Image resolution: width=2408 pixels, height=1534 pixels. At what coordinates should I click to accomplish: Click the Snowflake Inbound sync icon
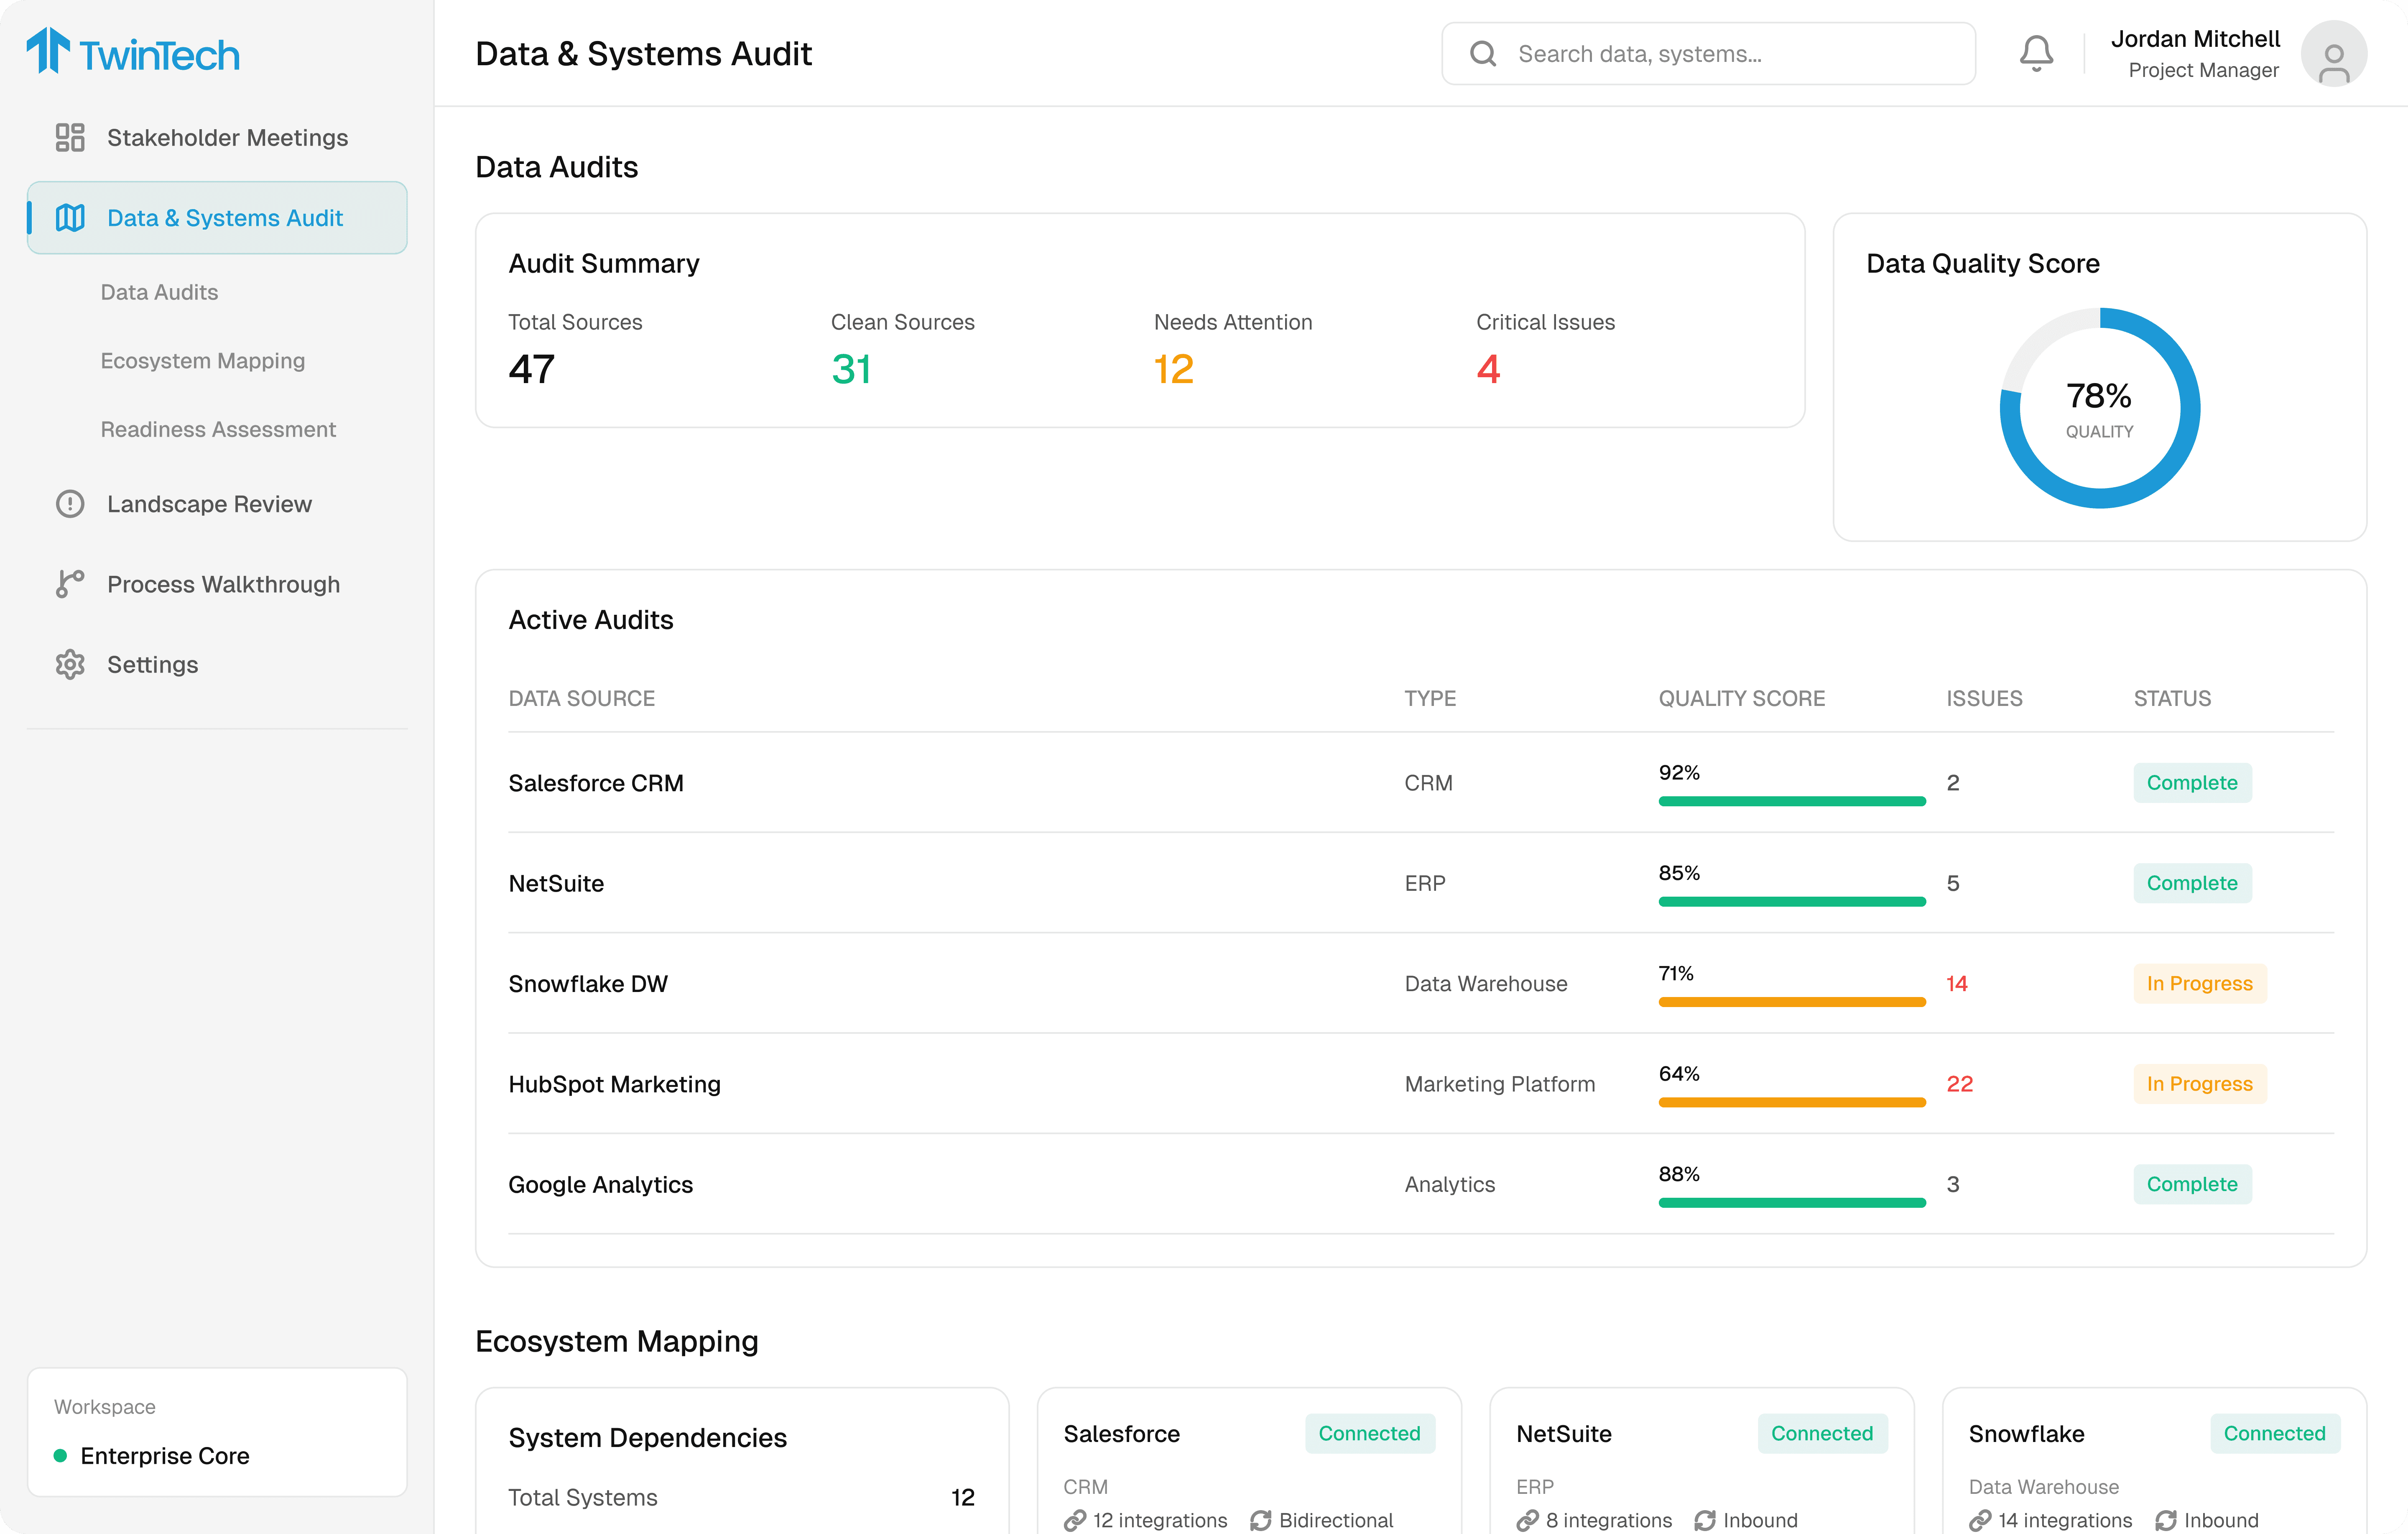pos(2166,1520)
